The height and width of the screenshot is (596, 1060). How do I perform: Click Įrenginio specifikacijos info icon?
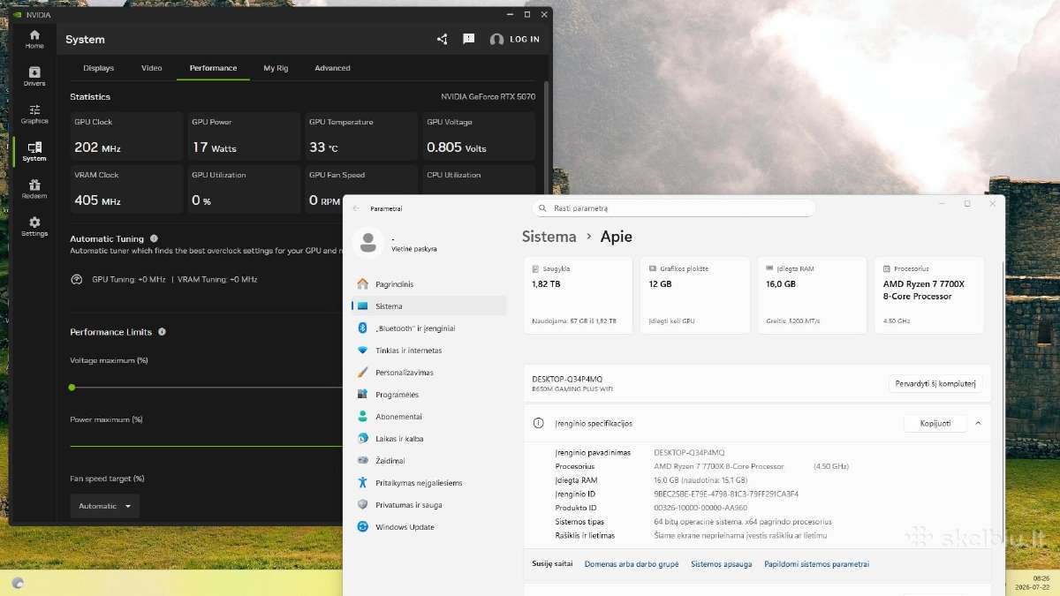[538, 423]
